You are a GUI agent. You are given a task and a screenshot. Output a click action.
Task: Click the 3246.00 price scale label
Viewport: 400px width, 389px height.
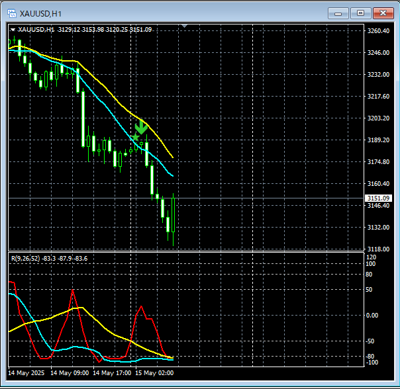click(x=378, y=53)
